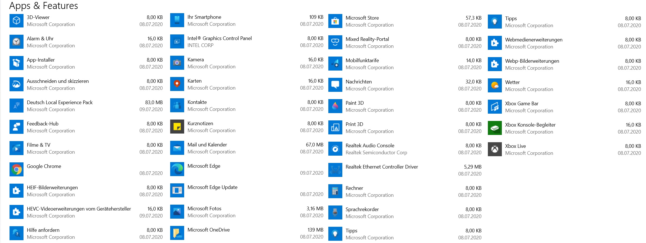Viewport: 646px width, 243px height.
Task: Click 'Xbox Konsole-Begleiter' app name
Action: tap(530, 125)
